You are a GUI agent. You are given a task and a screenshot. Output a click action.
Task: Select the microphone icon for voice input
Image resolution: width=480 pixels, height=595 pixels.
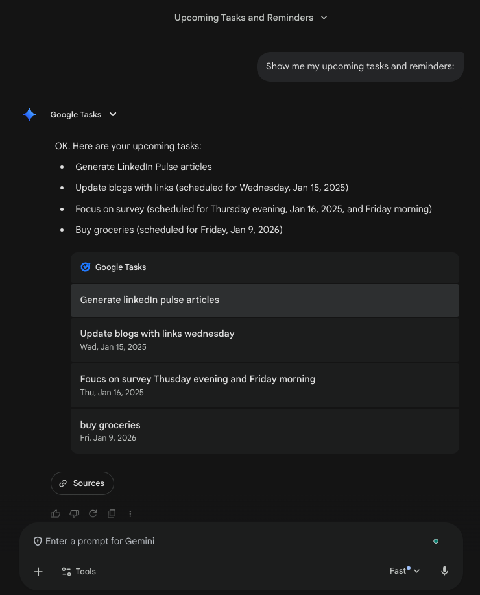point(444,571)
